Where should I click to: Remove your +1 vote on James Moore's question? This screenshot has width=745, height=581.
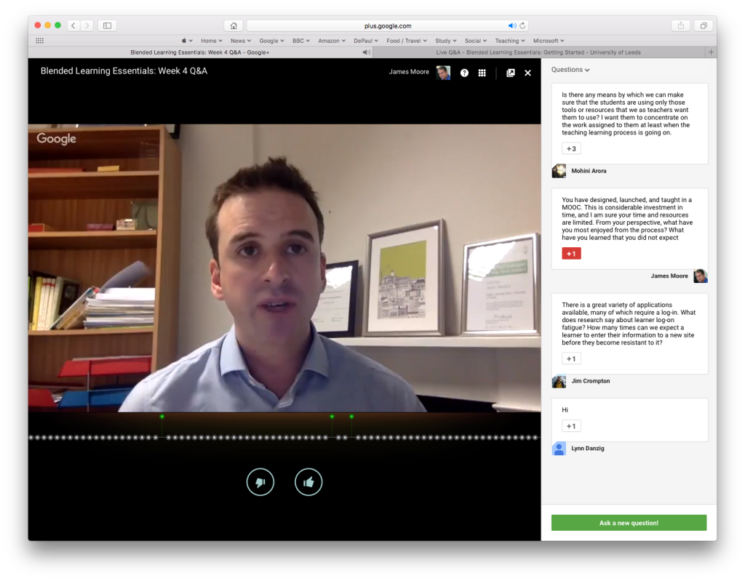click(x=571, y=253)
